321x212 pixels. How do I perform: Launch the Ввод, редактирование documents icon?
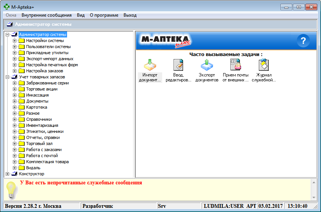pyautogui.click(x=178, y=65)
